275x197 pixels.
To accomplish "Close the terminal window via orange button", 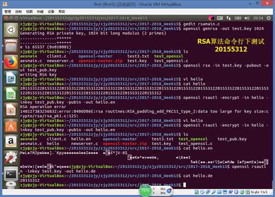I will pos(6,18).
